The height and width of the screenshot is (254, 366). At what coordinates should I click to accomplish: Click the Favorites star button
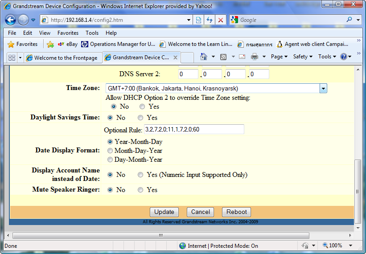tap(23, 44)
